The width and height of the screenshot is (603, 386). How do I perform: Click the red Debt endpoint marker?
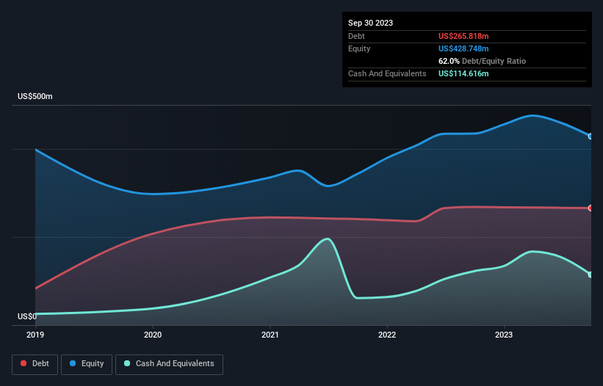591,208
